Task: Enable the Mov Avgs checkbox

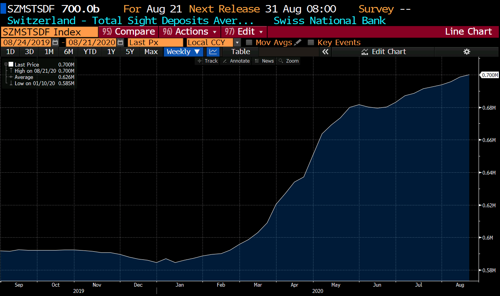Action: (x=249, y=42)
